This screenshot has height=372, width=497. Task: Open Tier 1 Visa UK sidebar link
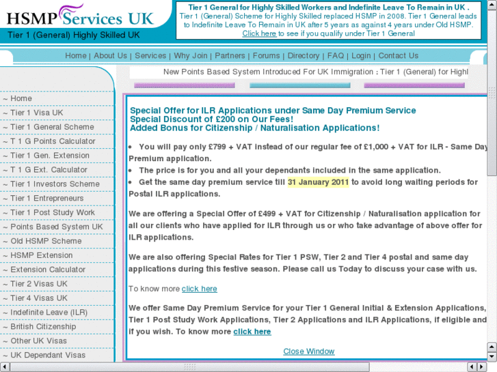(x=37, y=113)
